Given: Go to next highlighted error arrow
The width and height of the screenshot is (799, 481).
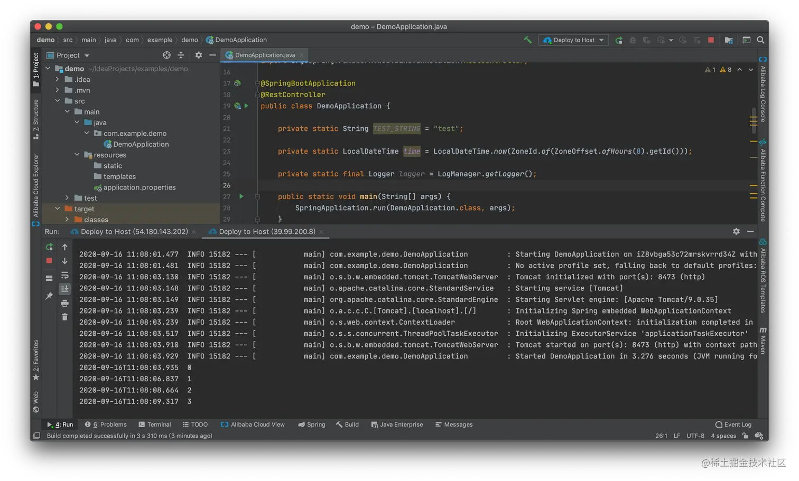Looking at the screenshot, I should [x=751, y=70].
